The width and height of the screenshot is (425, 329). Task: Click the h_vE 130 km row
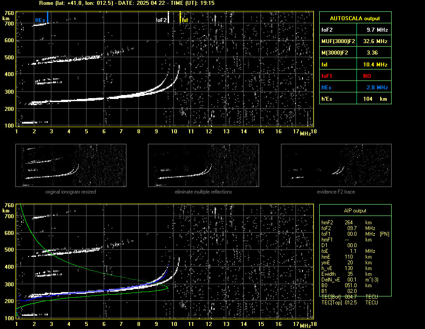[x=347, y=268]
